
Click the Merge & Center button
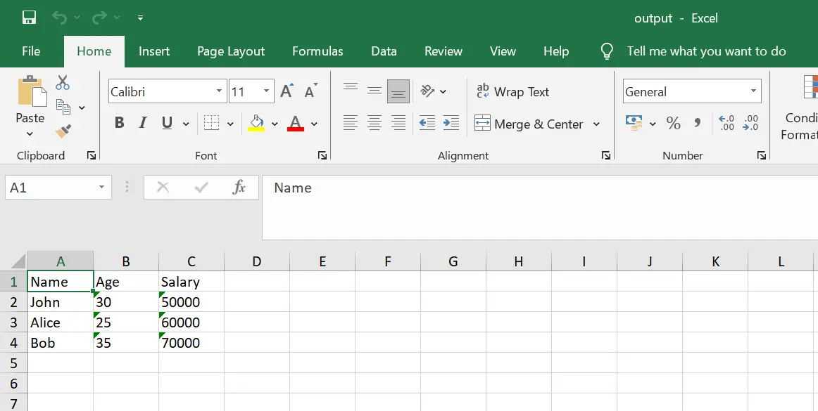coord(530,124)
